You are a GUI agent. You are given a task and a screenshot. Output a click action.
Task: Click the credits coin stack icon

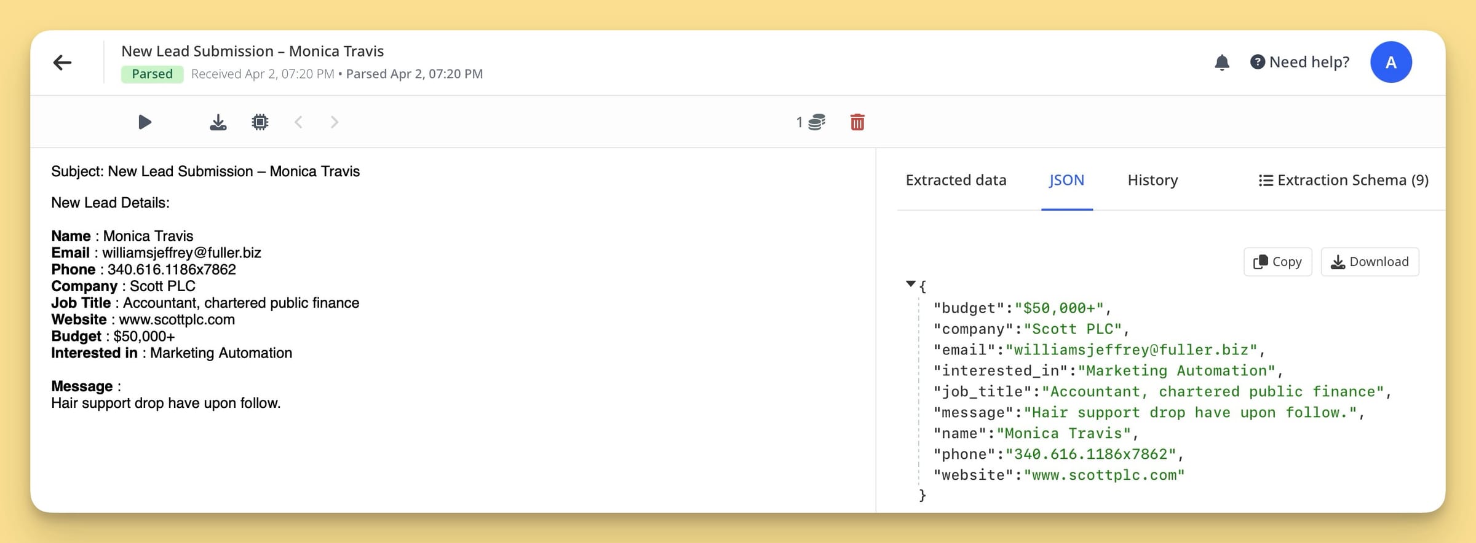pos(816,122)
